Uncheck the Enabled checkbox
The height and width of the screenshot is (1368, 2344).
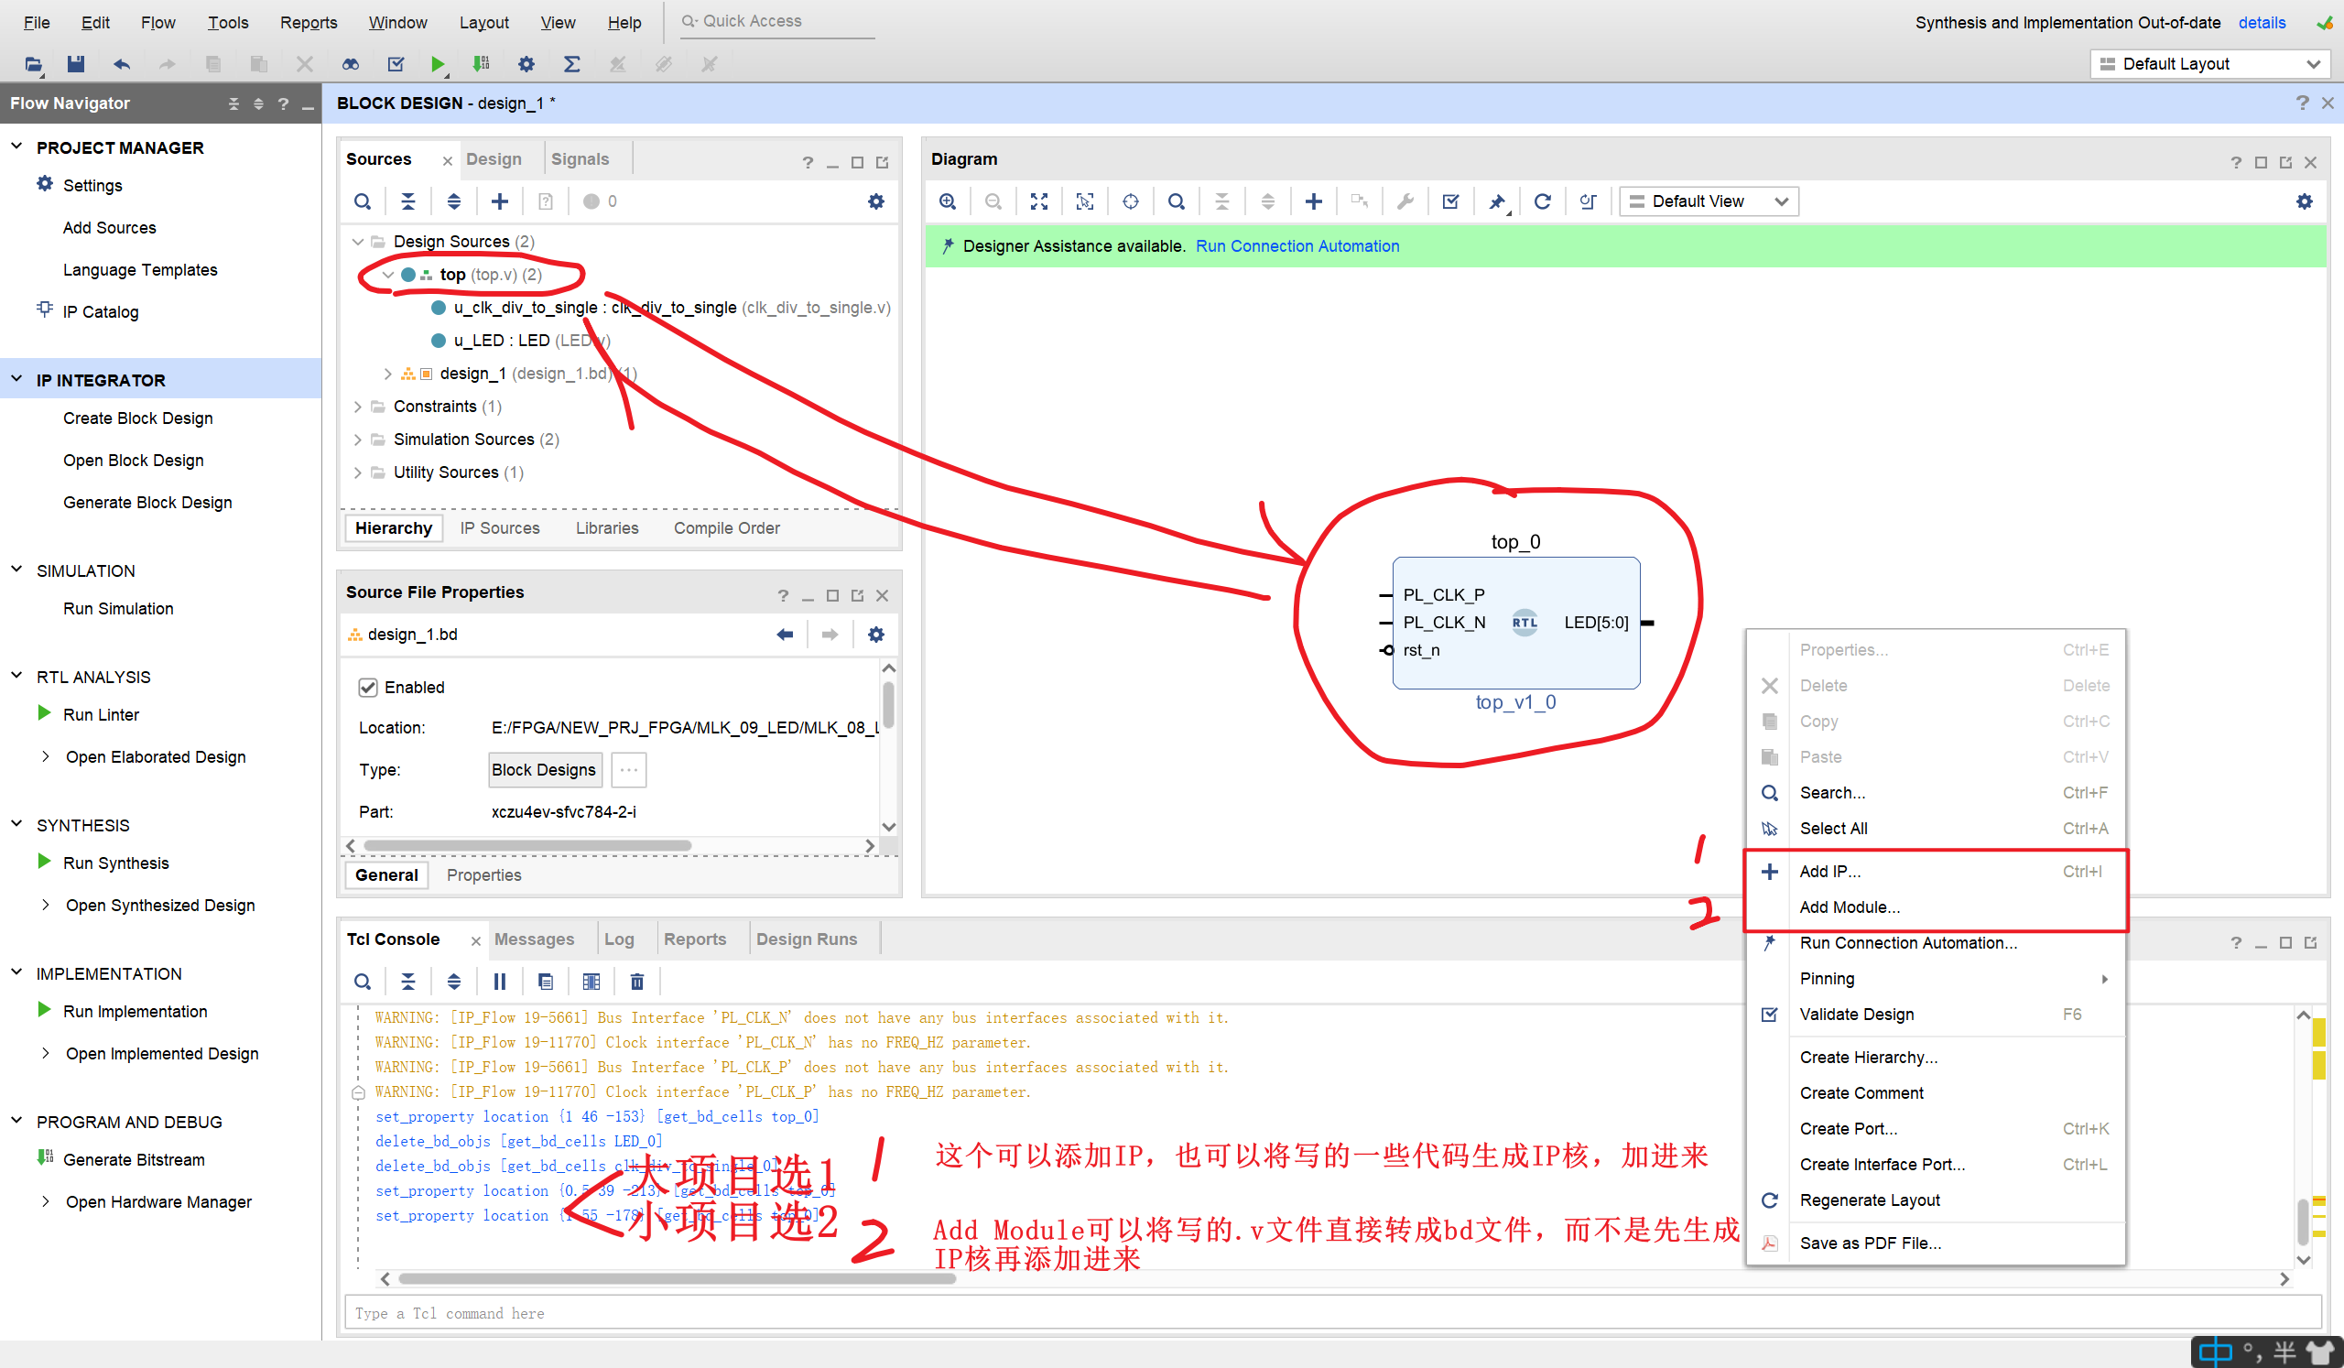pos(367,689)
